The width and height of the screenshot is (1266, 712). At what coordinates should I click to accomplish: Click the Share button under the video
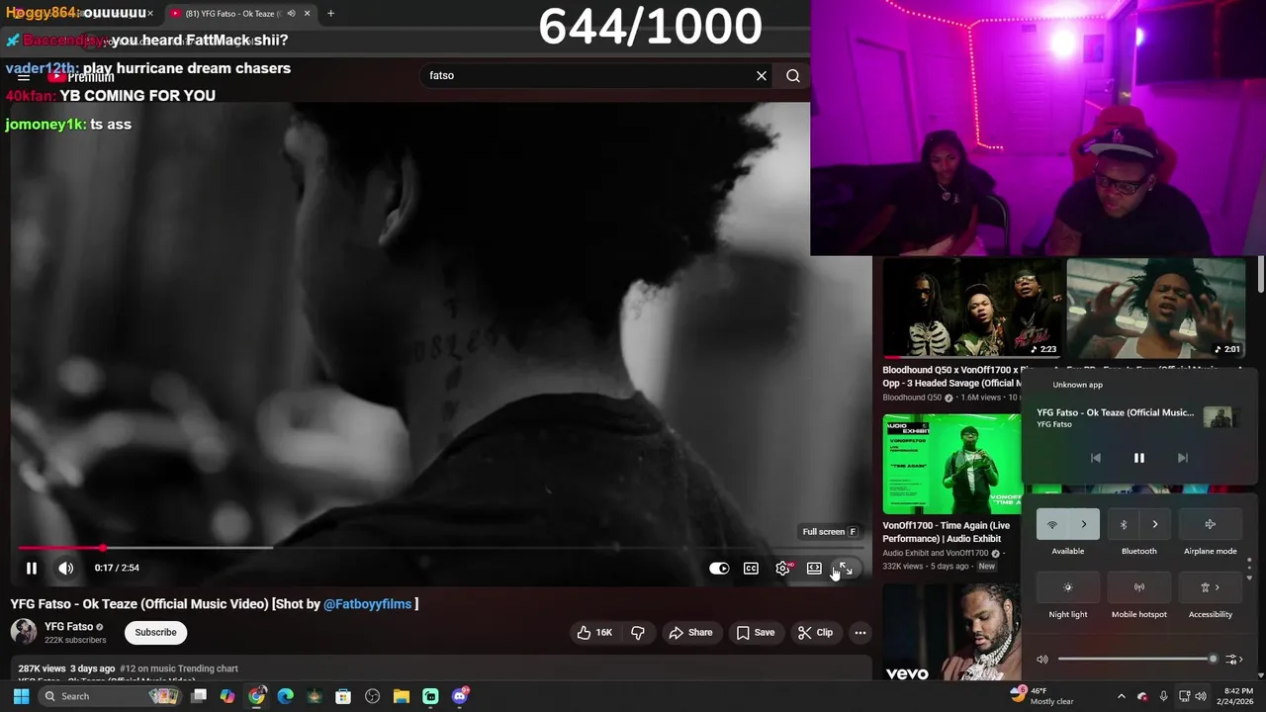tap(690, 633)
